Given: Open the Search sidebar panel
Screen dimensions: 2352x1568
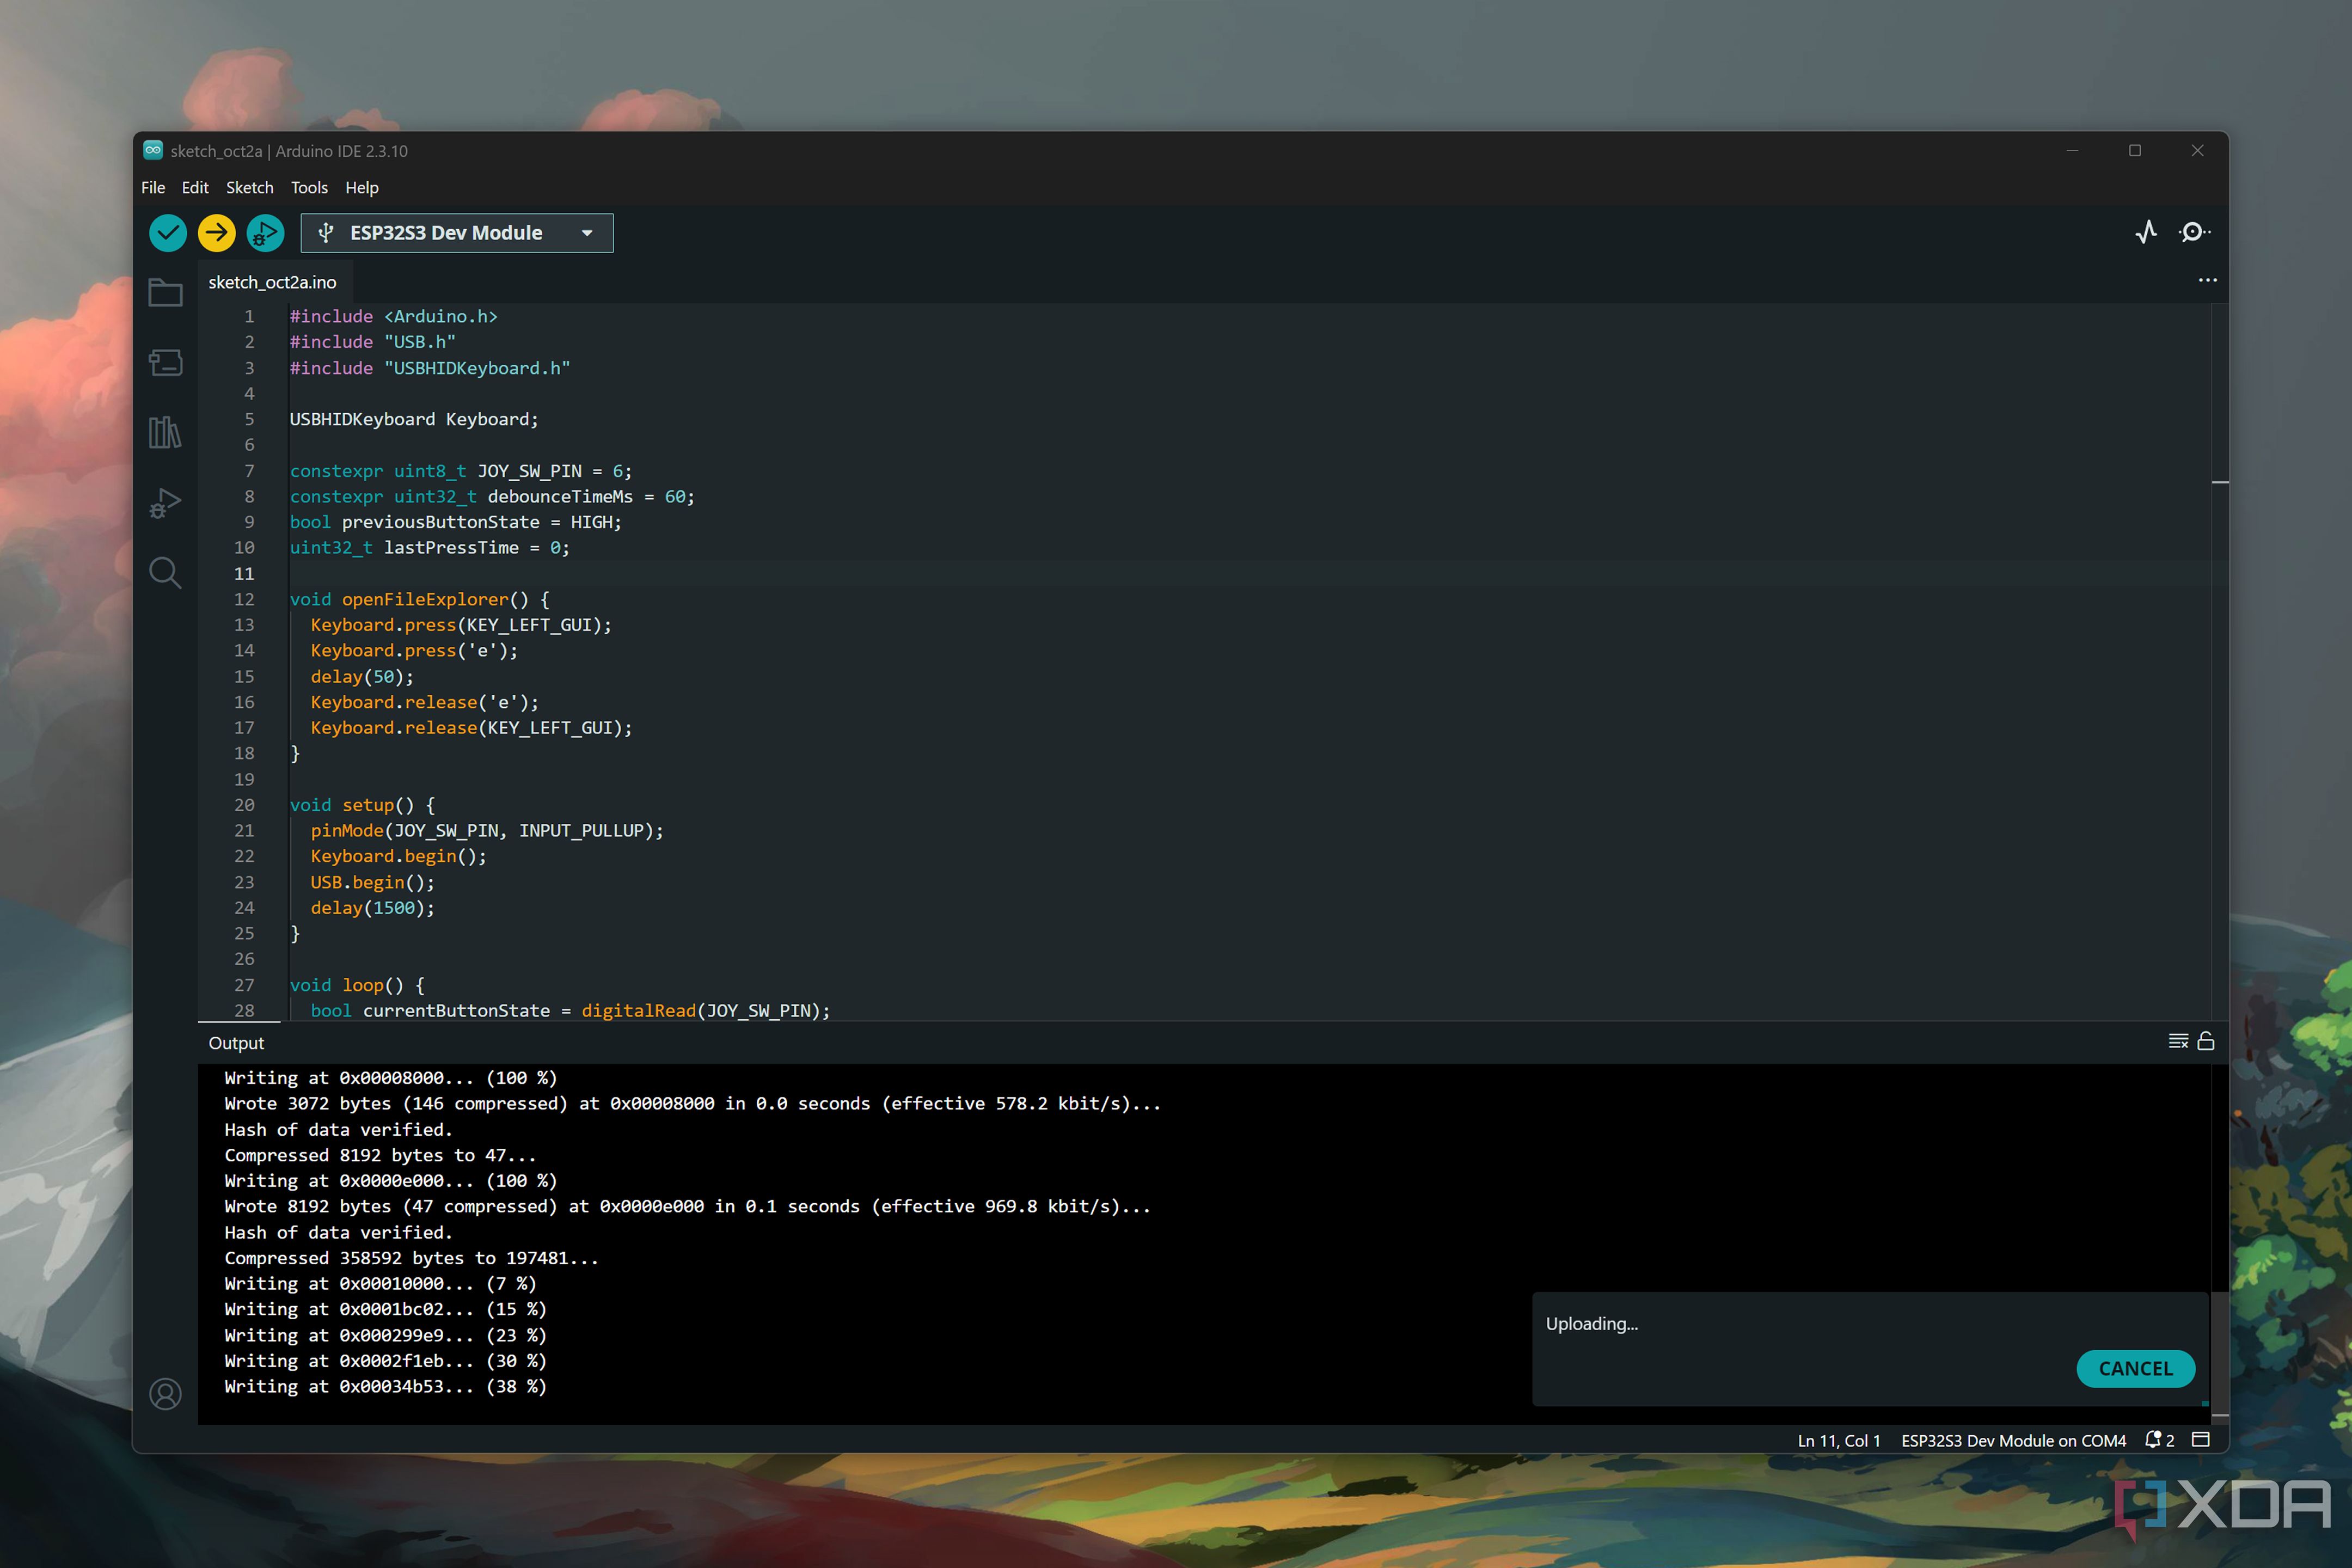Looking at the screenshot, I should click(x=165, y=573).
